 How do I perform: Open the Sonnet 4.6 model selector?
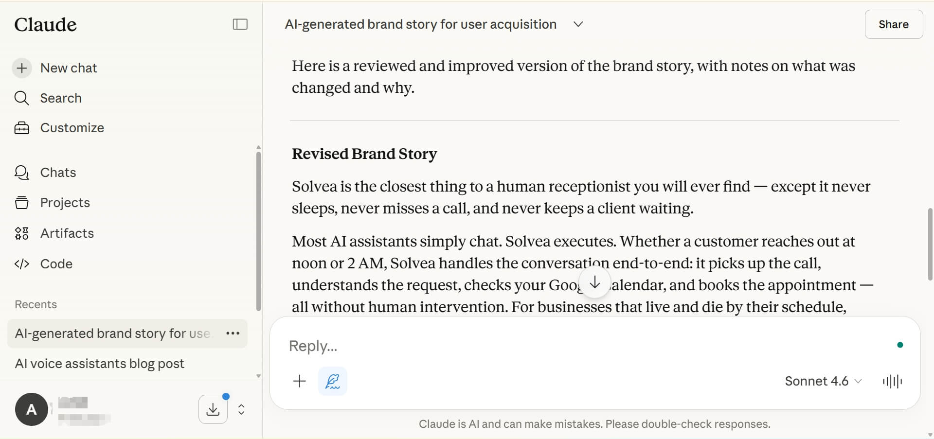[823, 381]
